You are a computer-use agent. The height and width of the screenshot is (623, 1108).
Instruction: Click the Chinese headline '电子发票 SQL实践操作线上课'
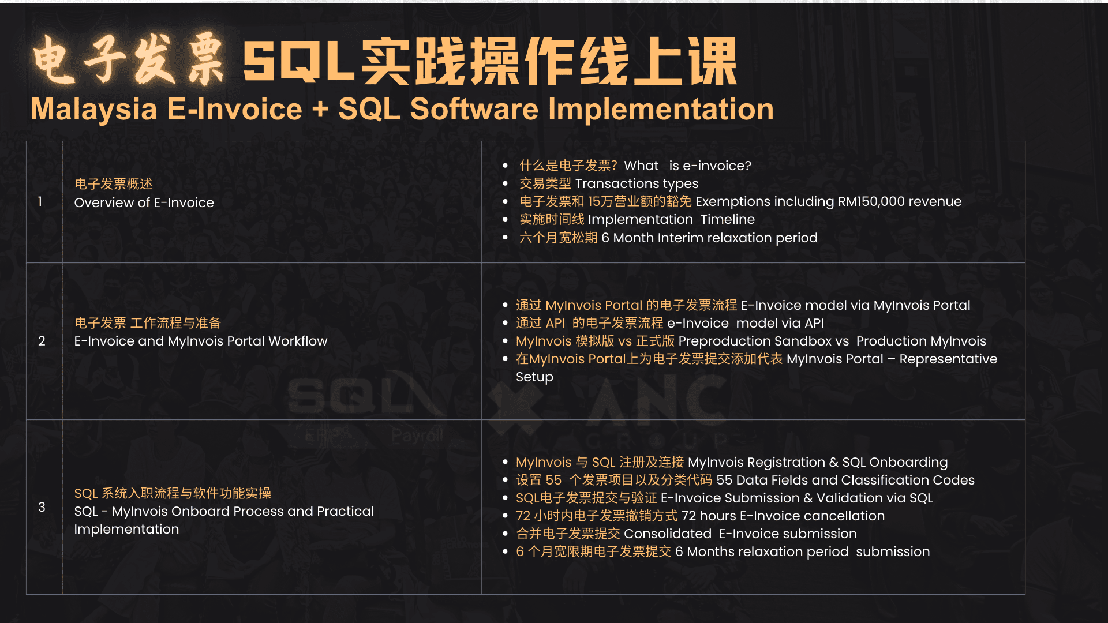click(x=385, y=60)
